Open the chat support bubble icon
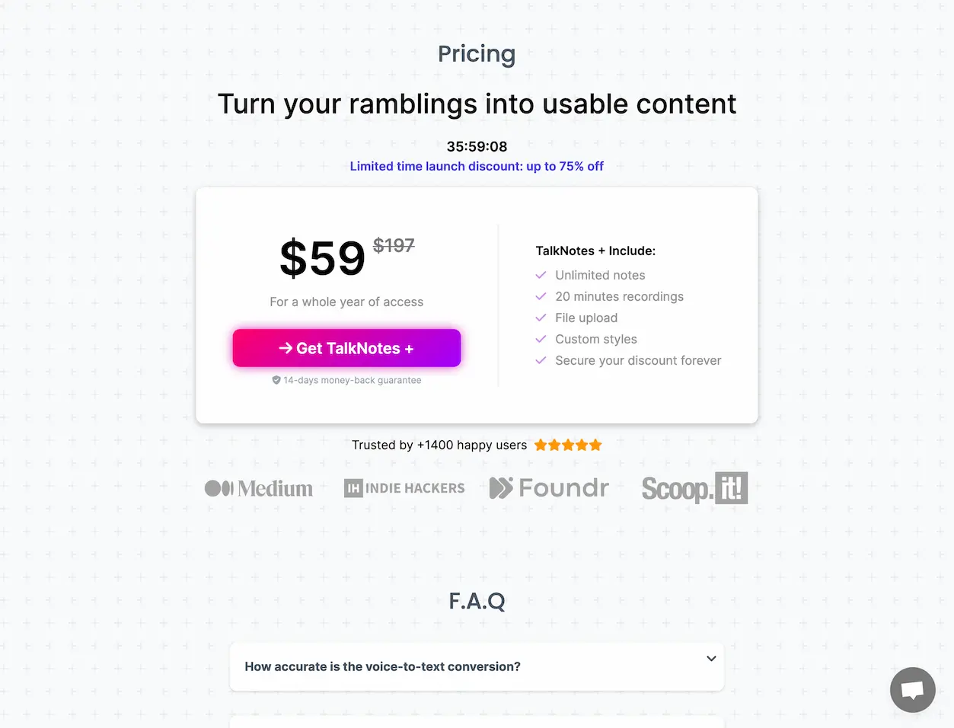Screen dimensions: 954x728 click(912, 689)
